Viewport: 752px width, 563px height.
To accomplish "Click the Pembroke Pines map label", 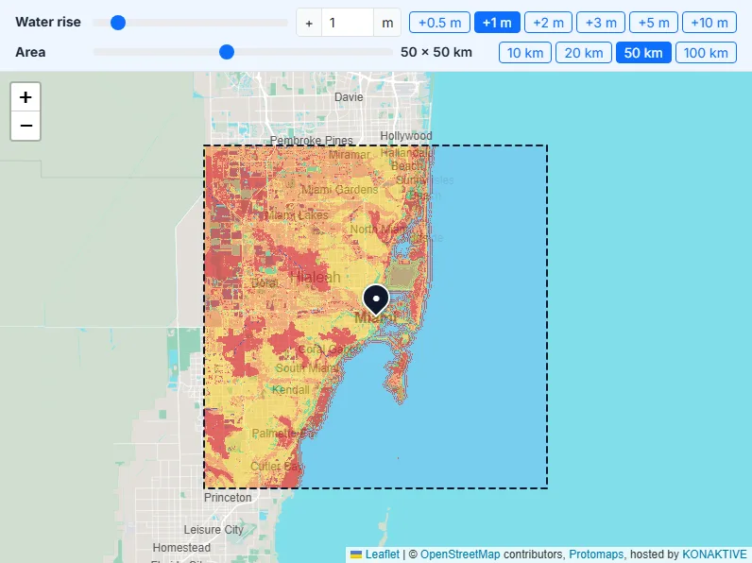I will point(311,141).
